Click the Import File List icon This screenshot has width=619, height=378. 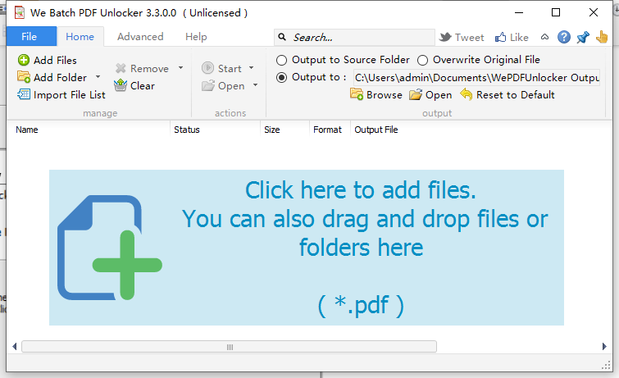pos(24,94)
